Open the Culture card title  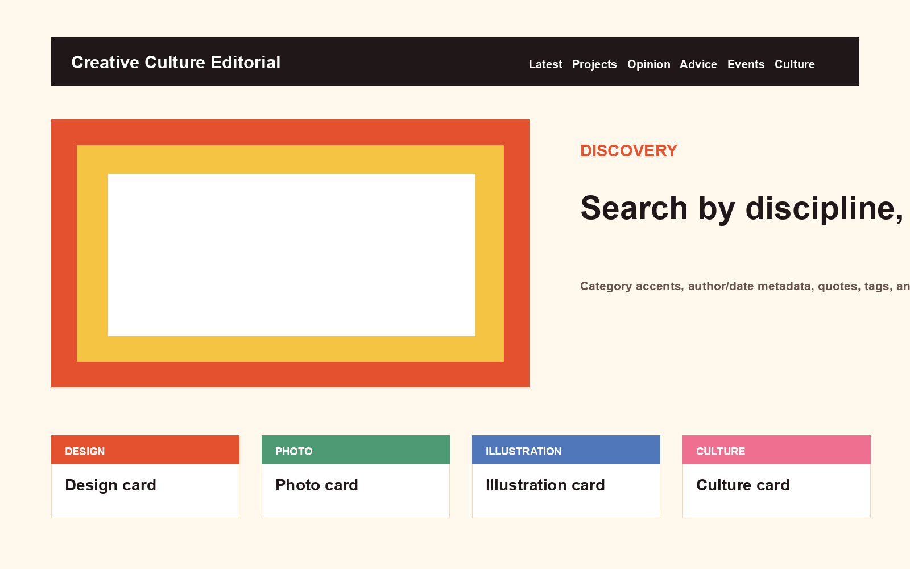pos(743,485)
